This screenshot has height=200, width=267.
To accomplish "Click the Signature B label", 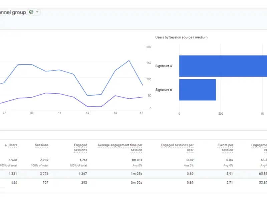I will pos(164,90).
